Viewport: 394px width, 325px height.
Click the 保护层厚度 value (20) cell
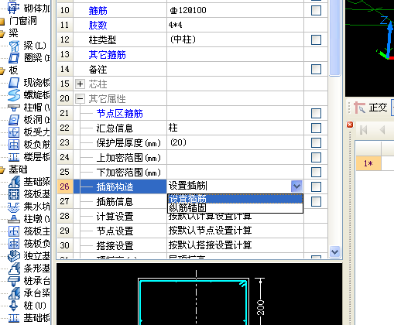coord(235,142)
